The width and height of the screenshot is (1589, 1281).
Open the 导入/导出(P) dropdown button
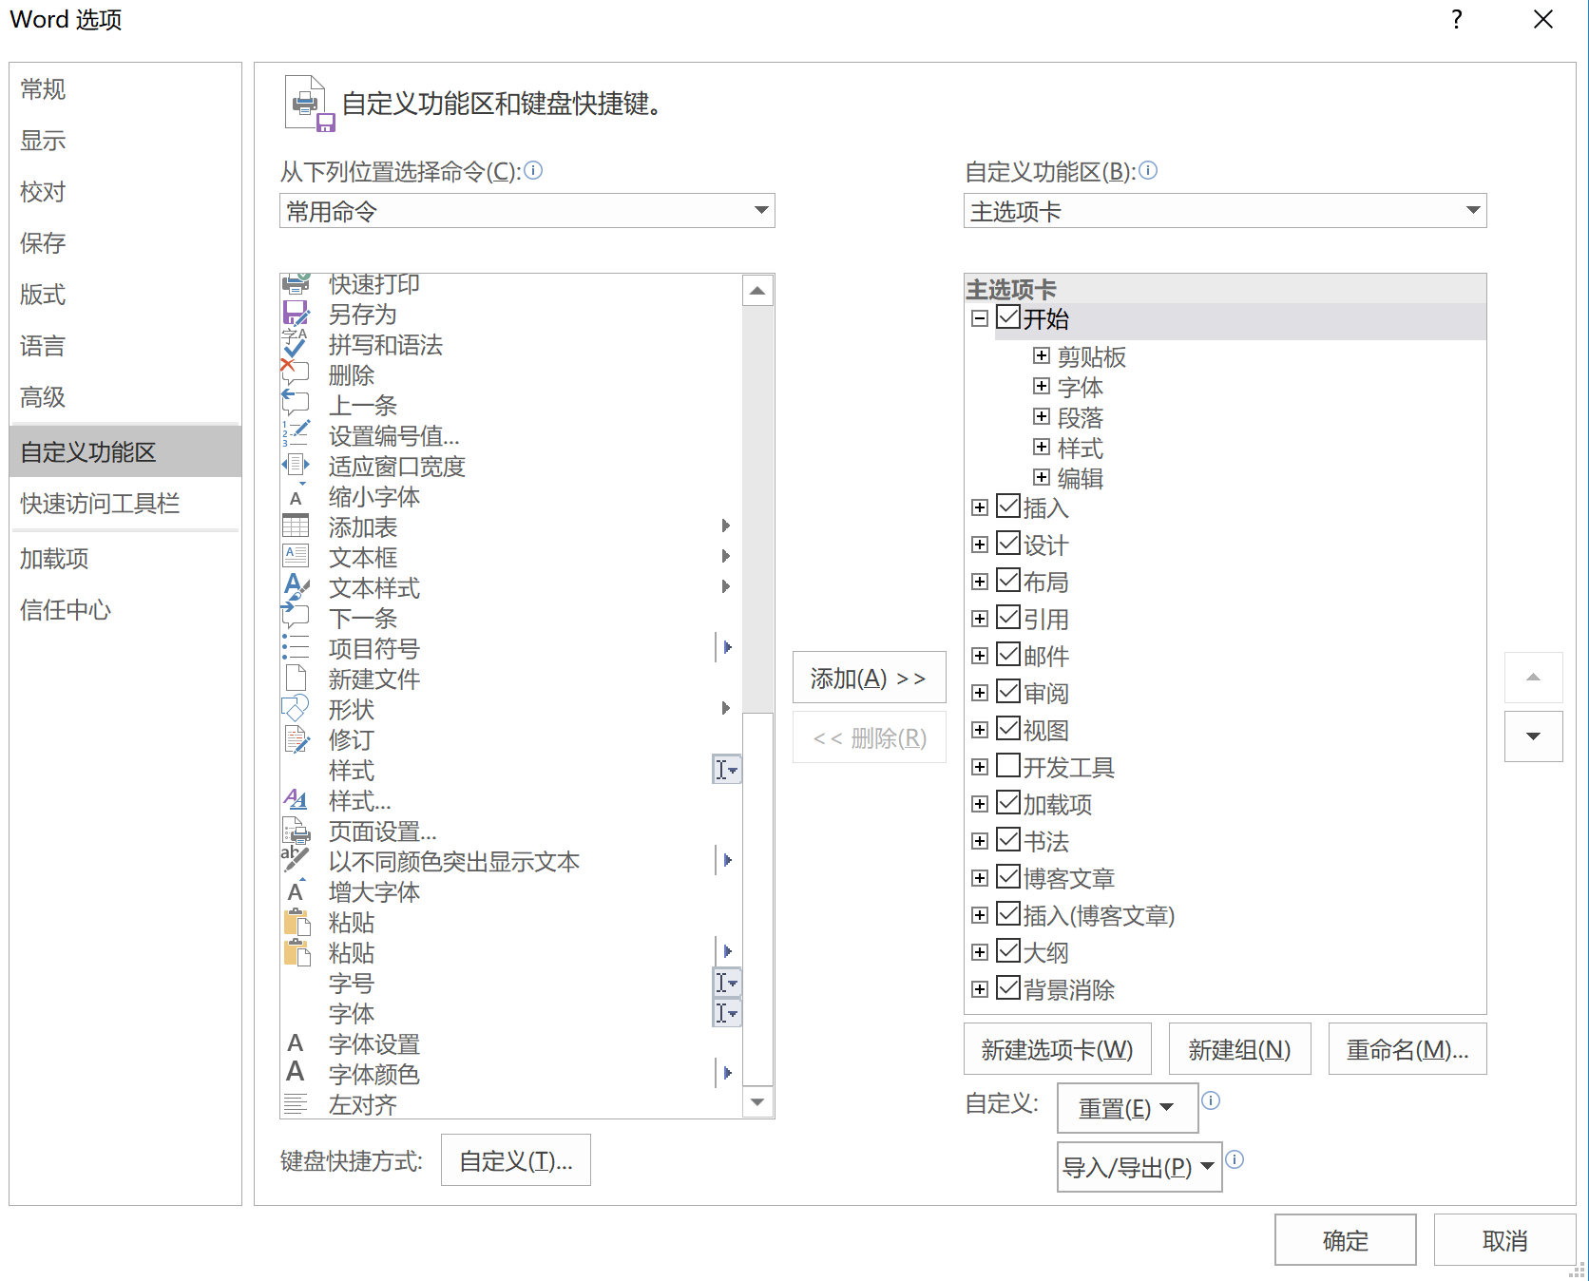(1139, 1167)
